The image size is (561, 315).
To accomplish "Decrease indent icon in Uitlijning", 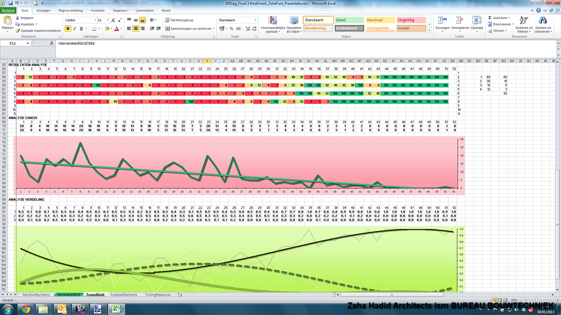I will (x=152, y=29).
